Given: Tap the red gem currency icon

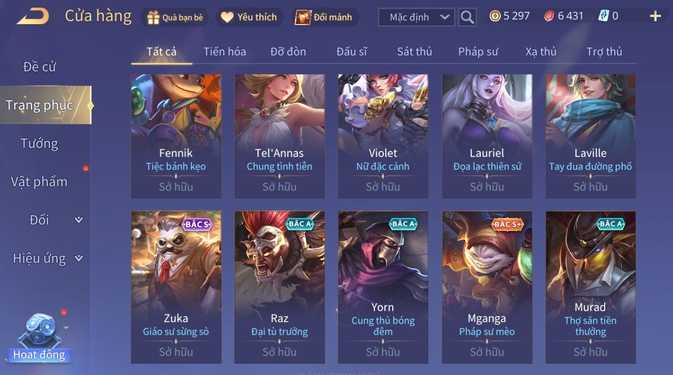Looking at the screenshot, I should point(549,17).
